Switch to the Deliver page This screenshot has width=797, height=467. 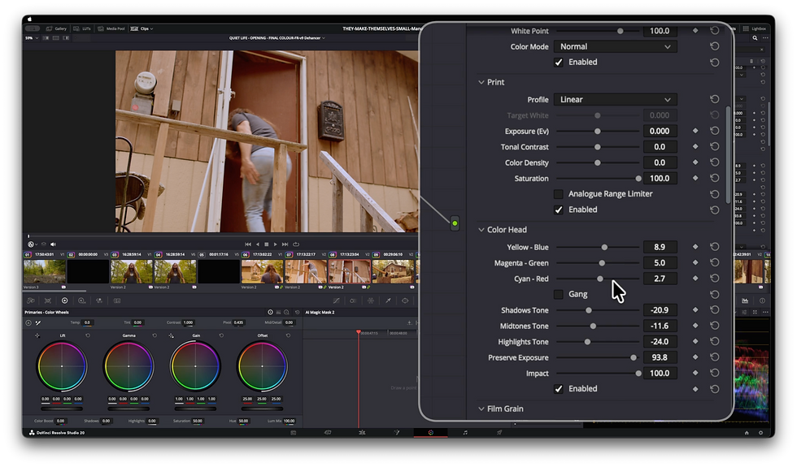click(x=499, y=432)
